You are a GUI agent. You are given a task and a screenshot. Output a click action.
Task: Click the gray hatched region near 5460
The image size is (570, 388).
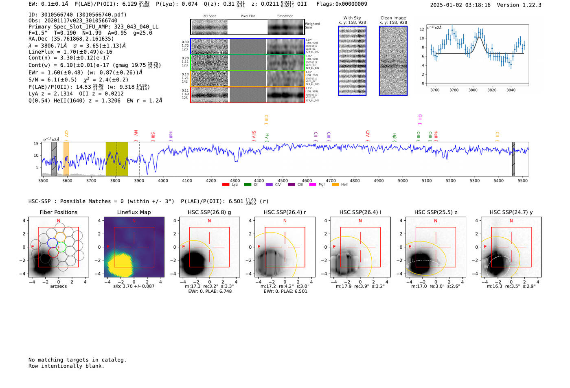coord(513,159)
